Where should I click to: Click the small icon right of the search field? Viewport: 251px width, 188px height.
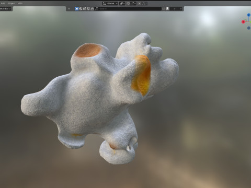pos(163,9)
